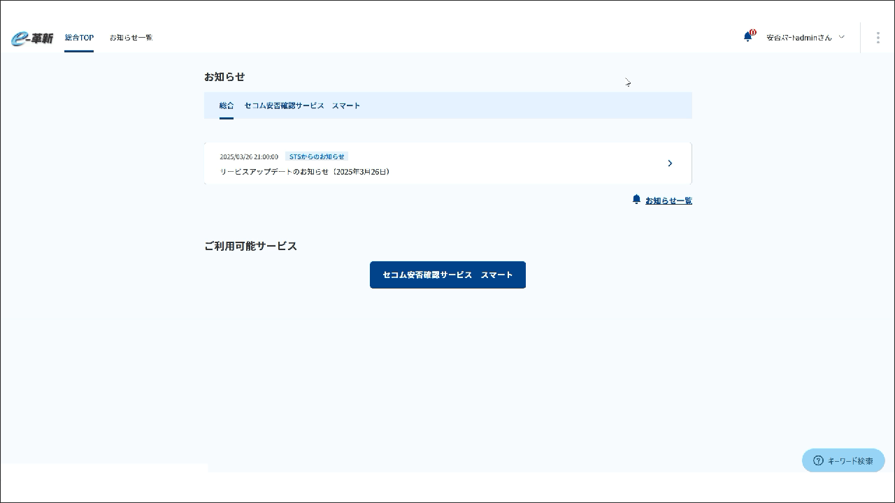The width and height of the screenshot is (895, 503).
Task: Switch to セコム安否確認サービス スマート tab
Action: [x=302, y=105]
